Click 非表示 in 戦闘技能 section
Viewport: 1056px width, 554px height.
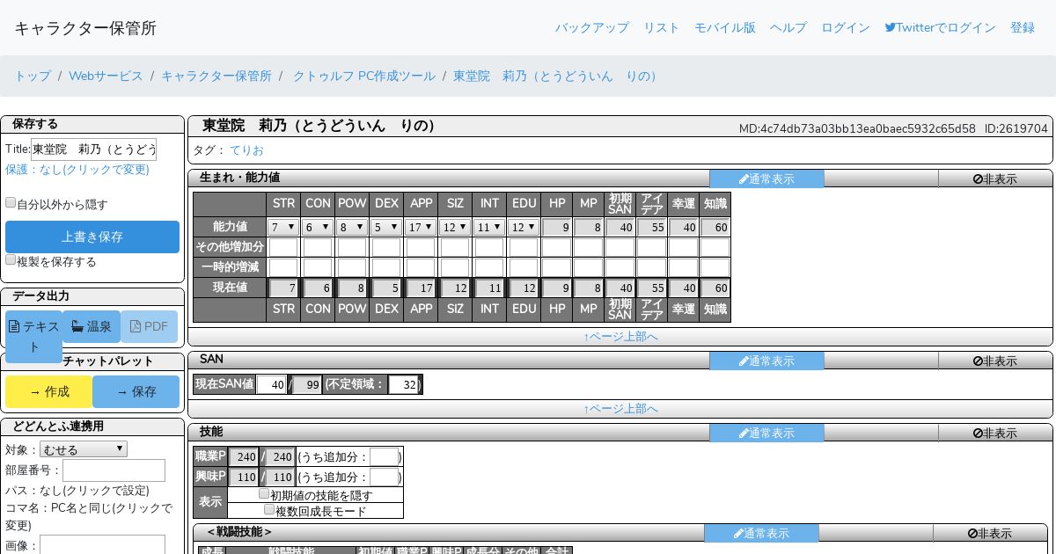990,533
